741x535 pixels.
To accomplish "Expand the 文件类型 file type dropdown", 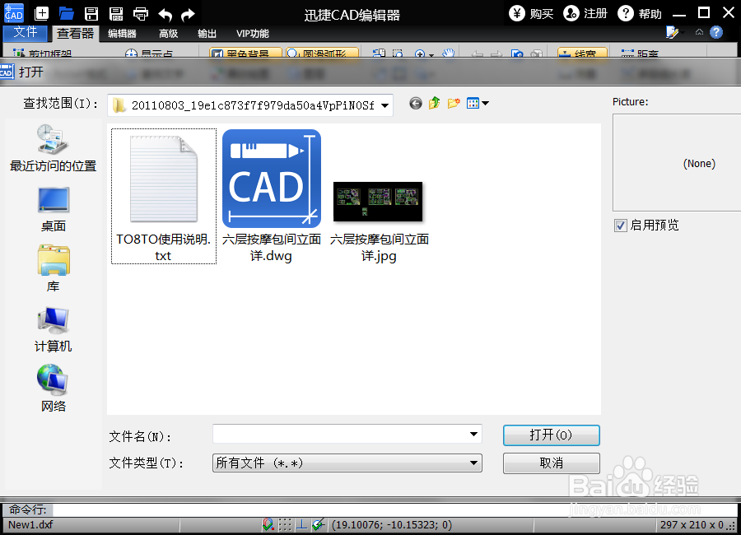I will click(473, 463).
